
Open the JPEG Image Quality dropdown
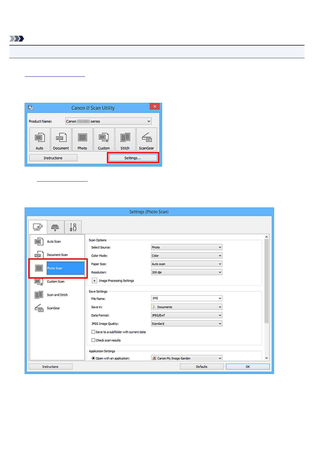tap(187, 323)
